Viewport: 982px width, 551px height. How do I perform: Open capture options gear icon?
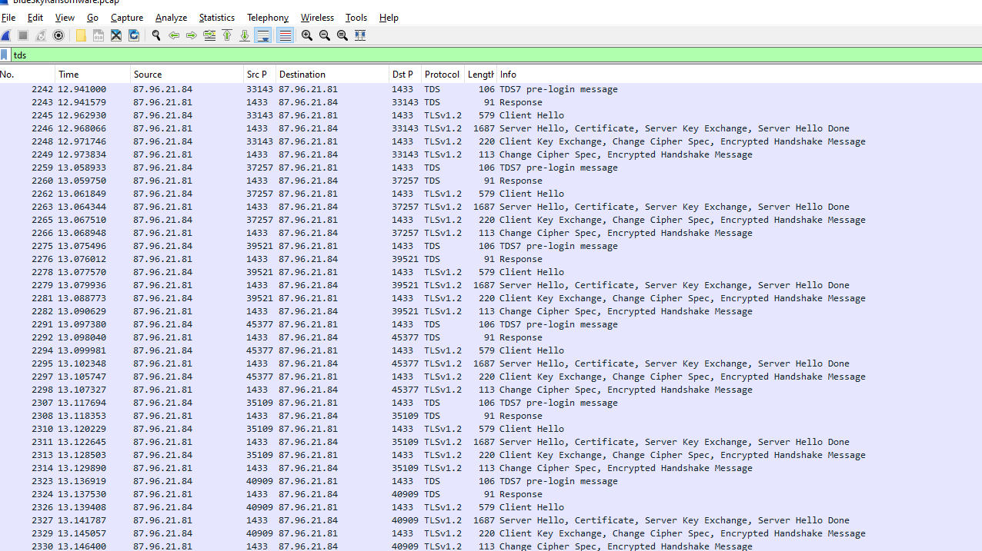[58, 35]
